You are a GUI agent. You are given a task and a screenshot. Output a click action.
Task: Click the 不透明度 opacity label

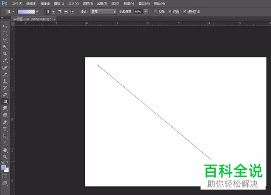126,12
